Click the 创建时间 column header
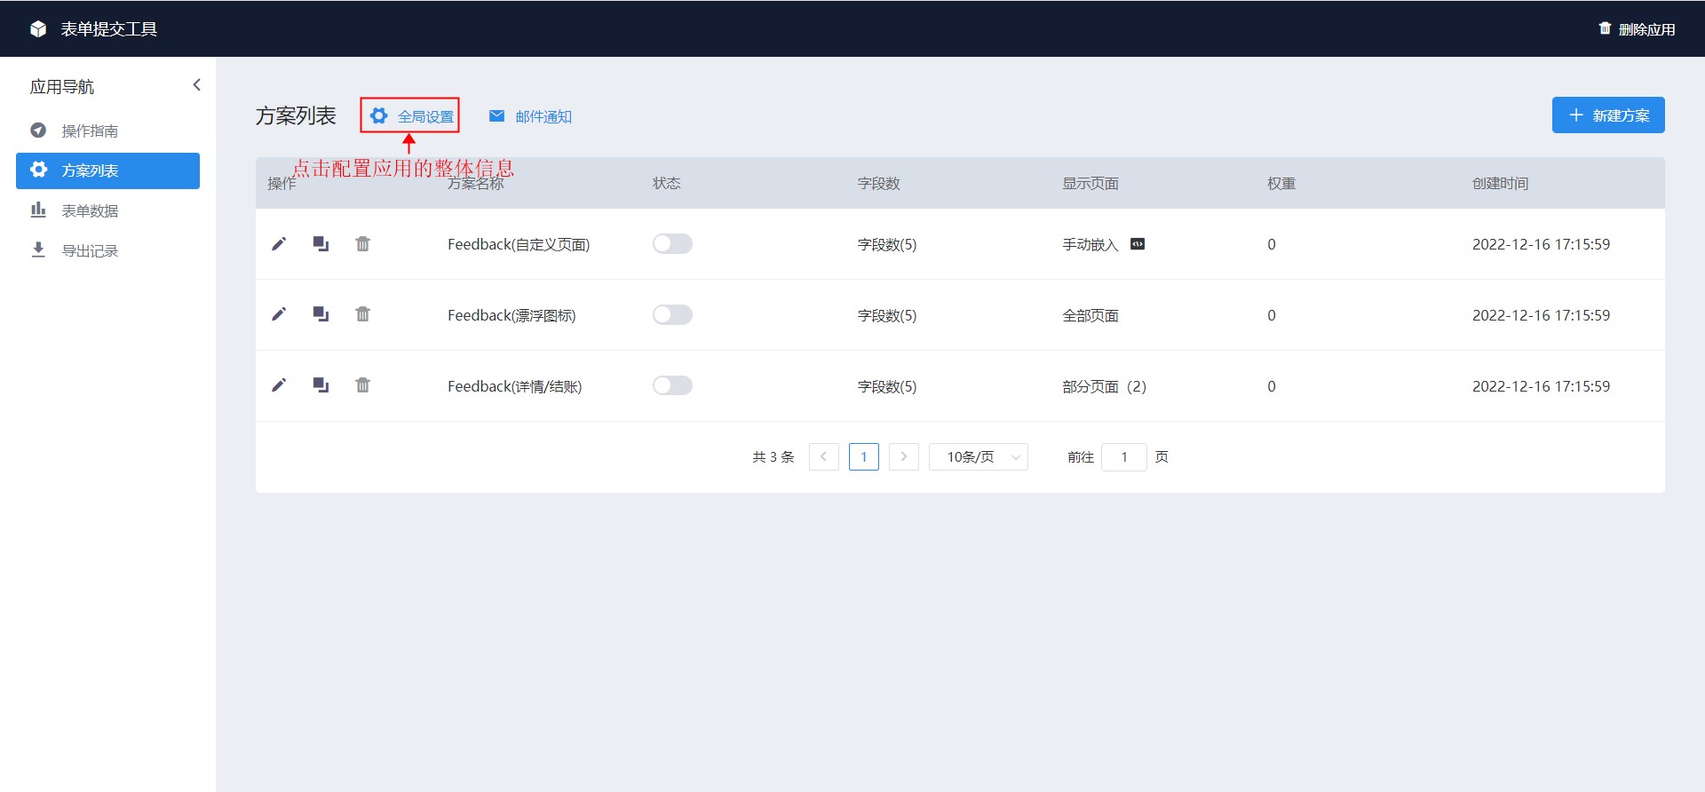Viewport: 1705px width, 792px height. coord(1501,183)
